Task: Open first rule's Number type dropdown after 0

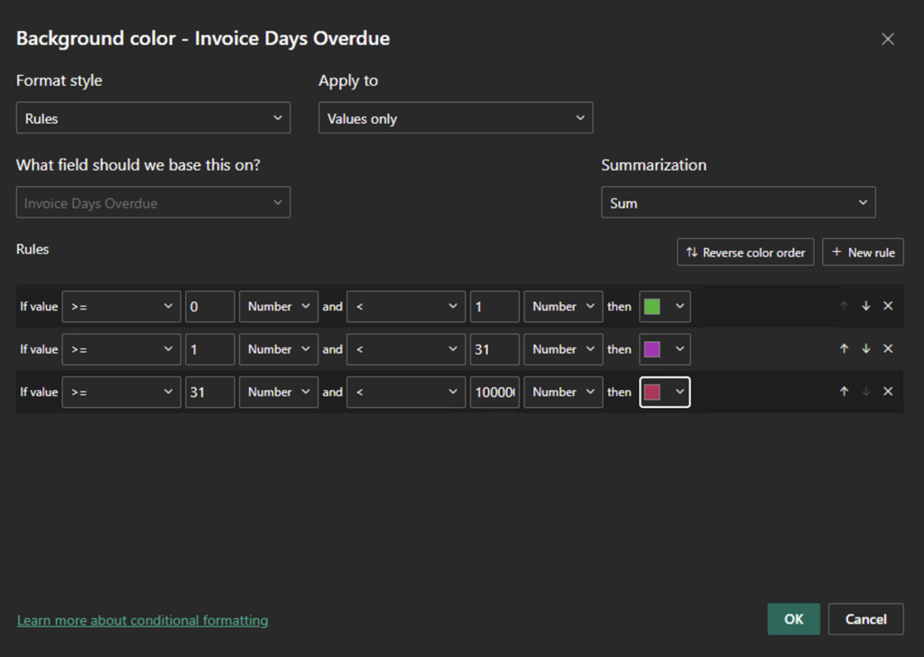Action: (x=279, y=307)
